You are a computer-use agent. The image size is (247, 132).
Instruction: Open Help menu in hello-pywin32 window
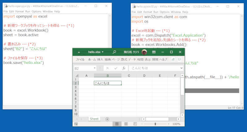[x=185, y=12]
